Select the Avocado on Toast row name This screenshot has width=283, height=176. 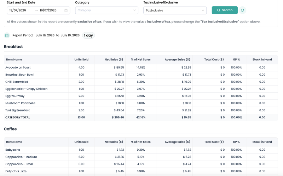click(x=18, y=68)
